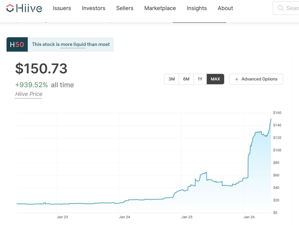
Task: Click the $60 axis label
Action: click(276, 175)
